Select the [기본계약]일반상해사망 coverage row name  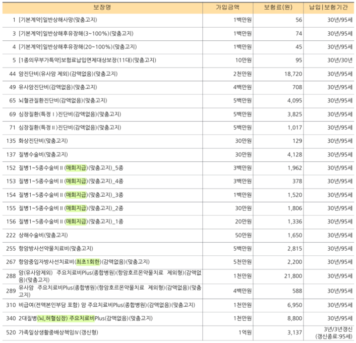click(57, 20)
